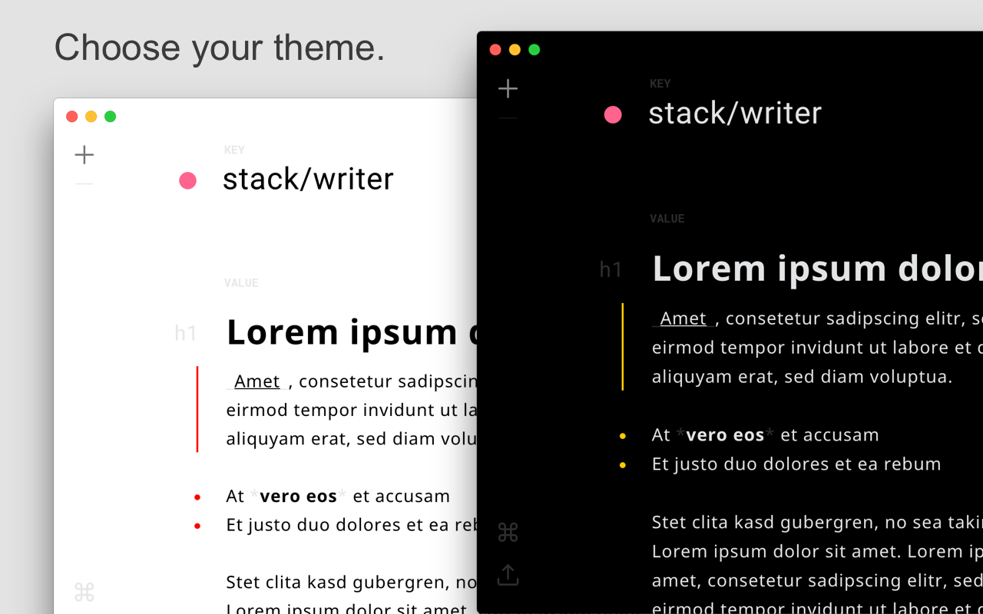Click the plus icon in dark window
The width and height of the screenshot is (983, 614).
[508, 88]
